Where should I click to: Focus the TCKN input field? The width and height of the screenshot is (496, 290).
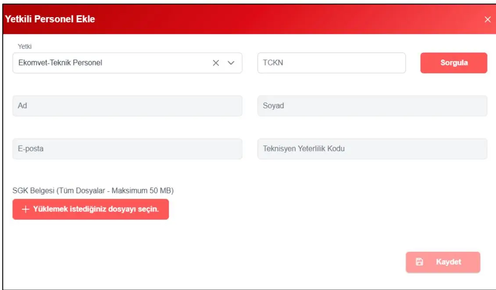[331, 63]
